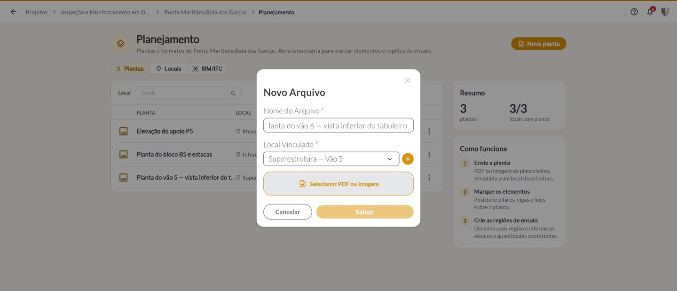
Task: Click the plus icon to add local
Action: 408,159
